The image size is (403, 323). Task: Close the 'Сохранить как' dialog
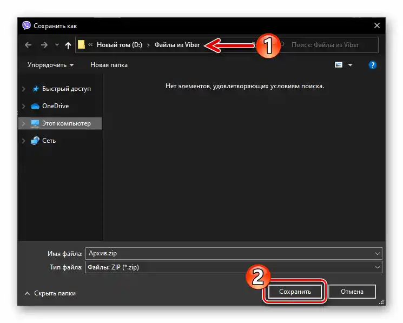click(x=377, y=25)
